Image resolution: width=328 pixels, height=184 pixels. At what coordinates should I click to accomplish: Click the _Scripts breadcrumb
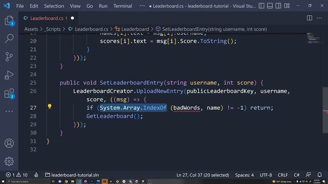(52, 29)
